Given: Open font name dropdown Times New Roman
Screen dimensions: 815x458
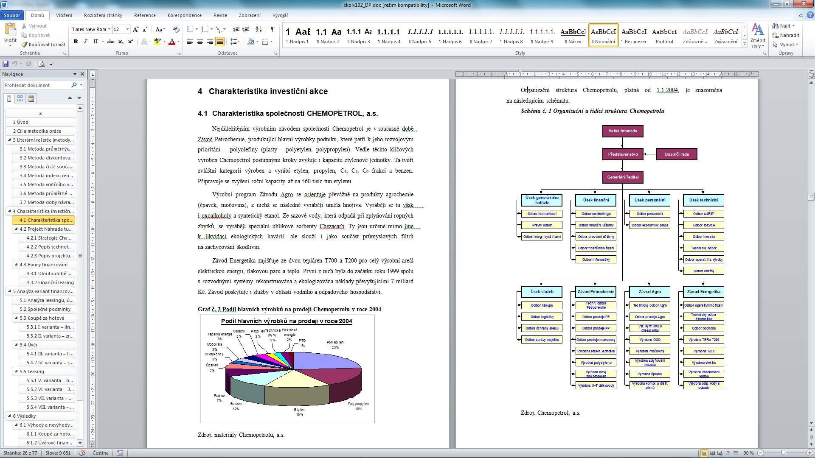Looking at the screenshot, I should (109, 29).
